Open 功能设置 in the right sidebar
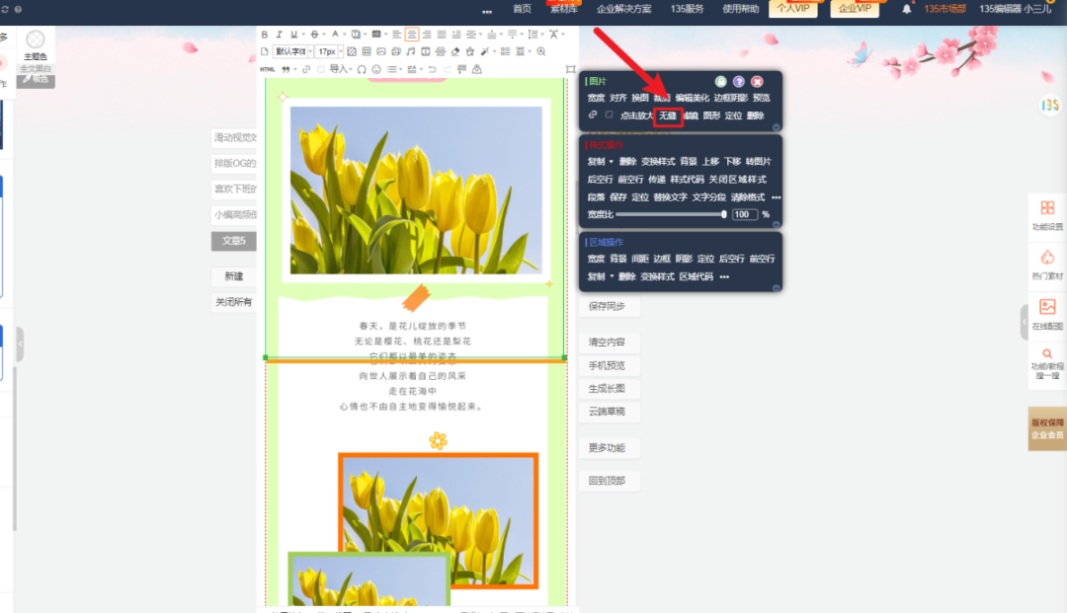Image resolution: width=1067 pixels, height=613 pixels. tap(1047, 215)
